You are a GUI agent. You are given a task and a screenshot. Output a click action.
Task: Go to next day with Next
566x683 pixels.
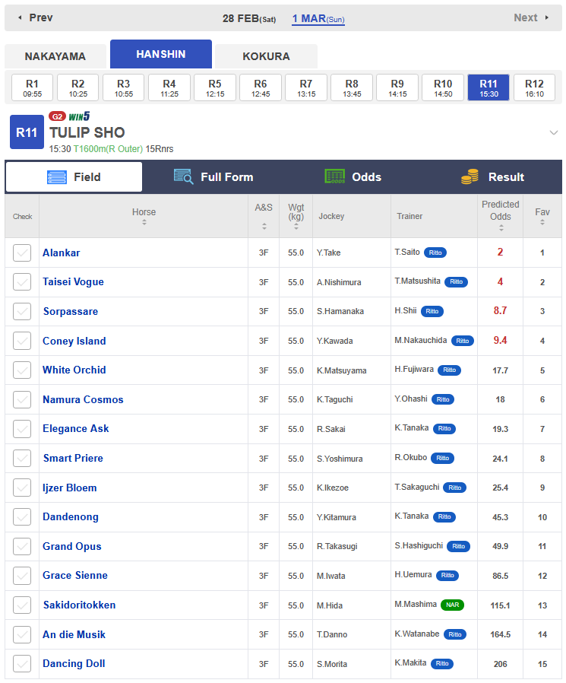tap(531, 17)
